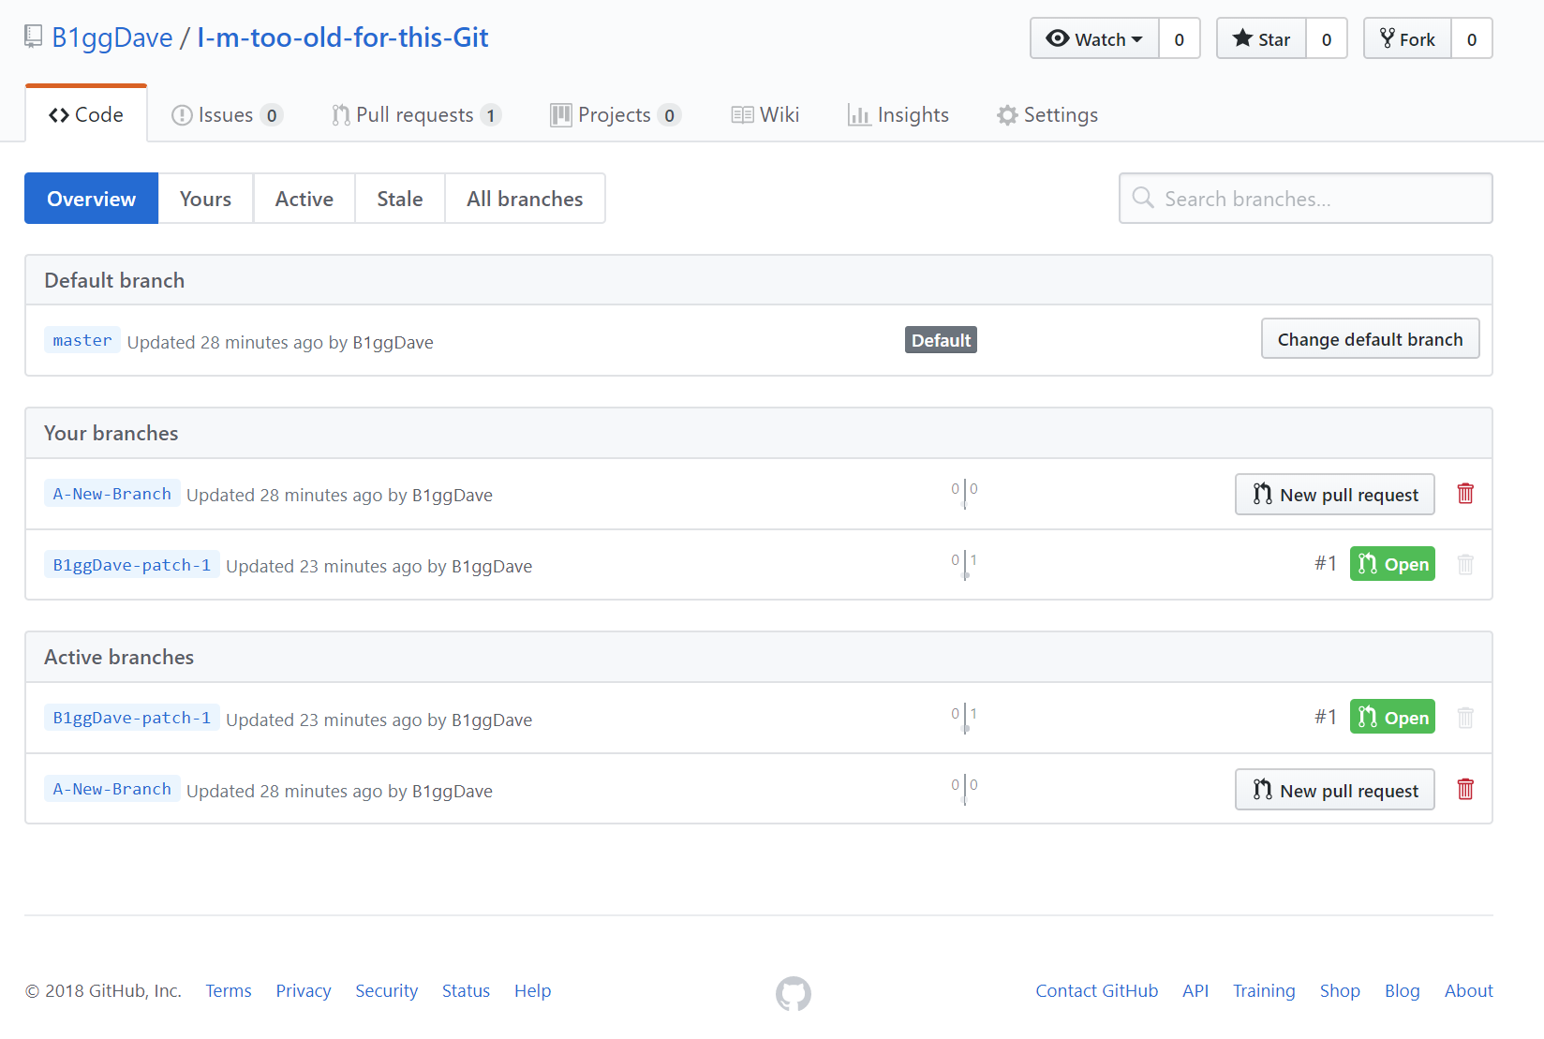
Task: Open the Projects tab
Action: point(615,114)
